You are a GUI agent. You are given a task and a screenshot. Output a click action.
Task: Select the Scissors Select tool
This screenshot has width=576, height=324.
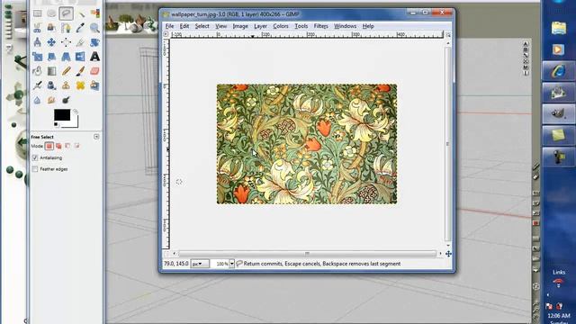point(37,28)
